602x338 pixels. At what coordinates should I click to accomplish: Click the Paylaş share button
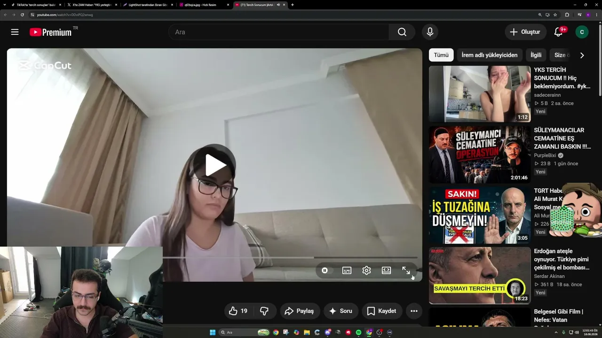click(300, 311)
